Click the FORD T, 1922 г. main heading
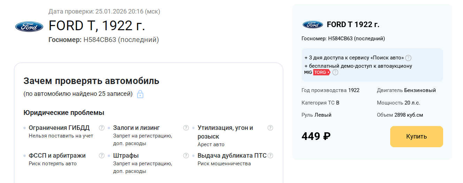Screen dimensions: 463x183 pyautogui.click(x=97, y=26)
